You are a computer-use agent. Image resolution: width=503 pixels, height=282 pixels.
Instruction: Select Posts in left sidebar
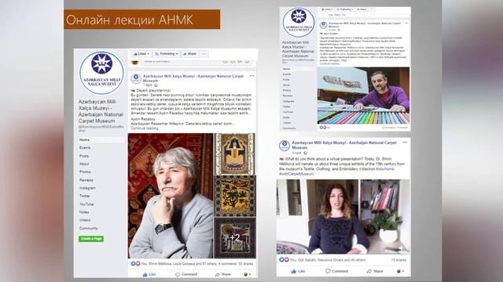pyautogui.click(x=84, y=156)
